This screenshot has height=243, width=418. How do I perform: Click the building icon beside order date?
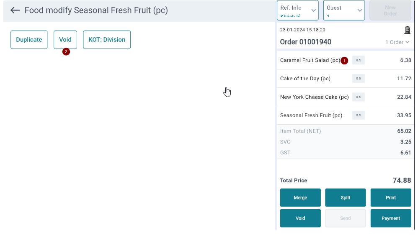pyautogui.click(x=407, y=30)
